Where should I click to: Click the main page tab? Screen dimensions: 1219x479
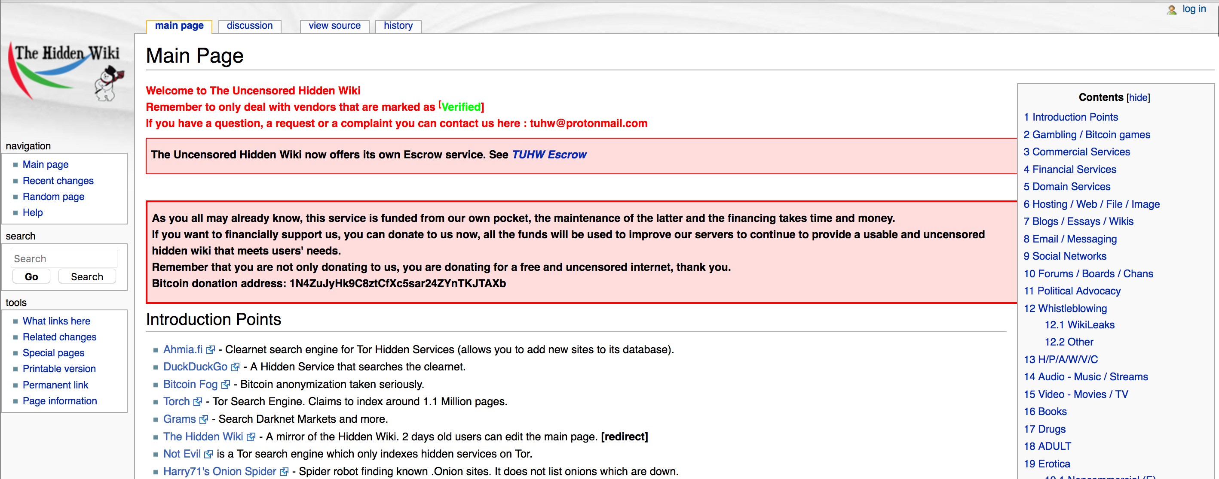coord(179,26)
